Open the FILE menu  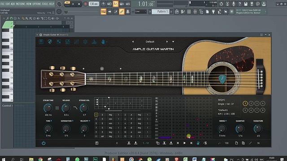pos(3,4)
